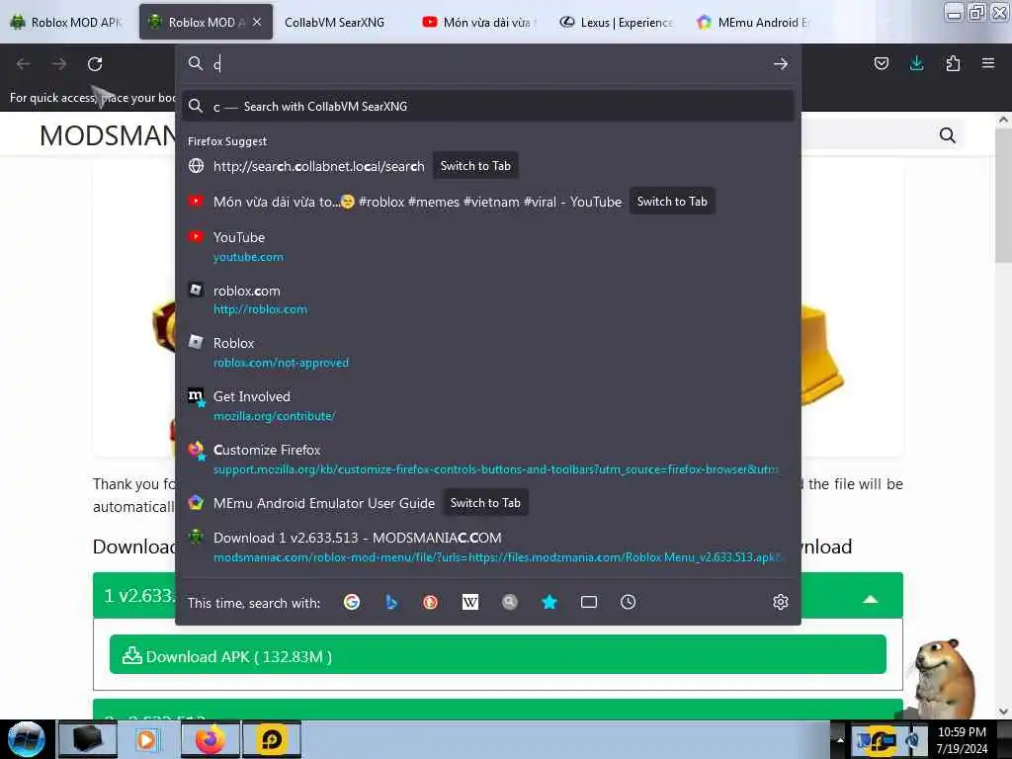This screenshot has width=1012, height=759.
Task: Click Switch to Tab for YouTube video
Action: coord(672,202)
